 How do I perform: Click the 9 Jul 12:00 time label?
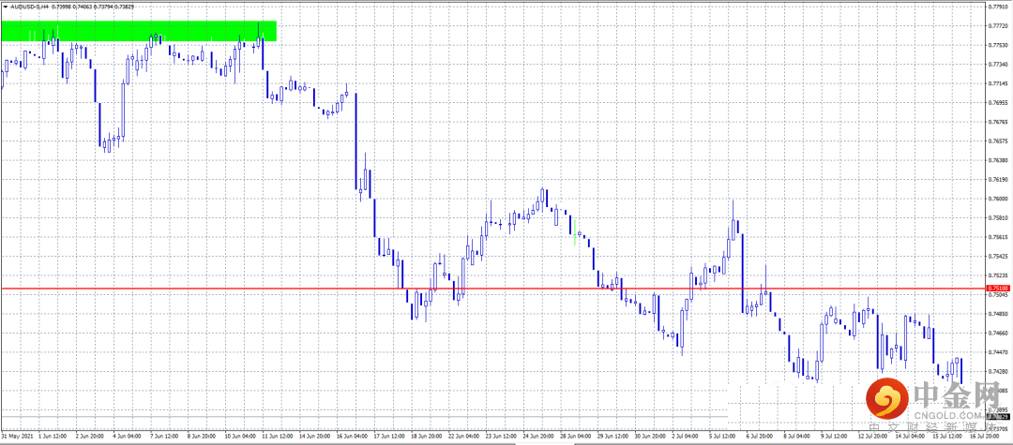(836, 436)
